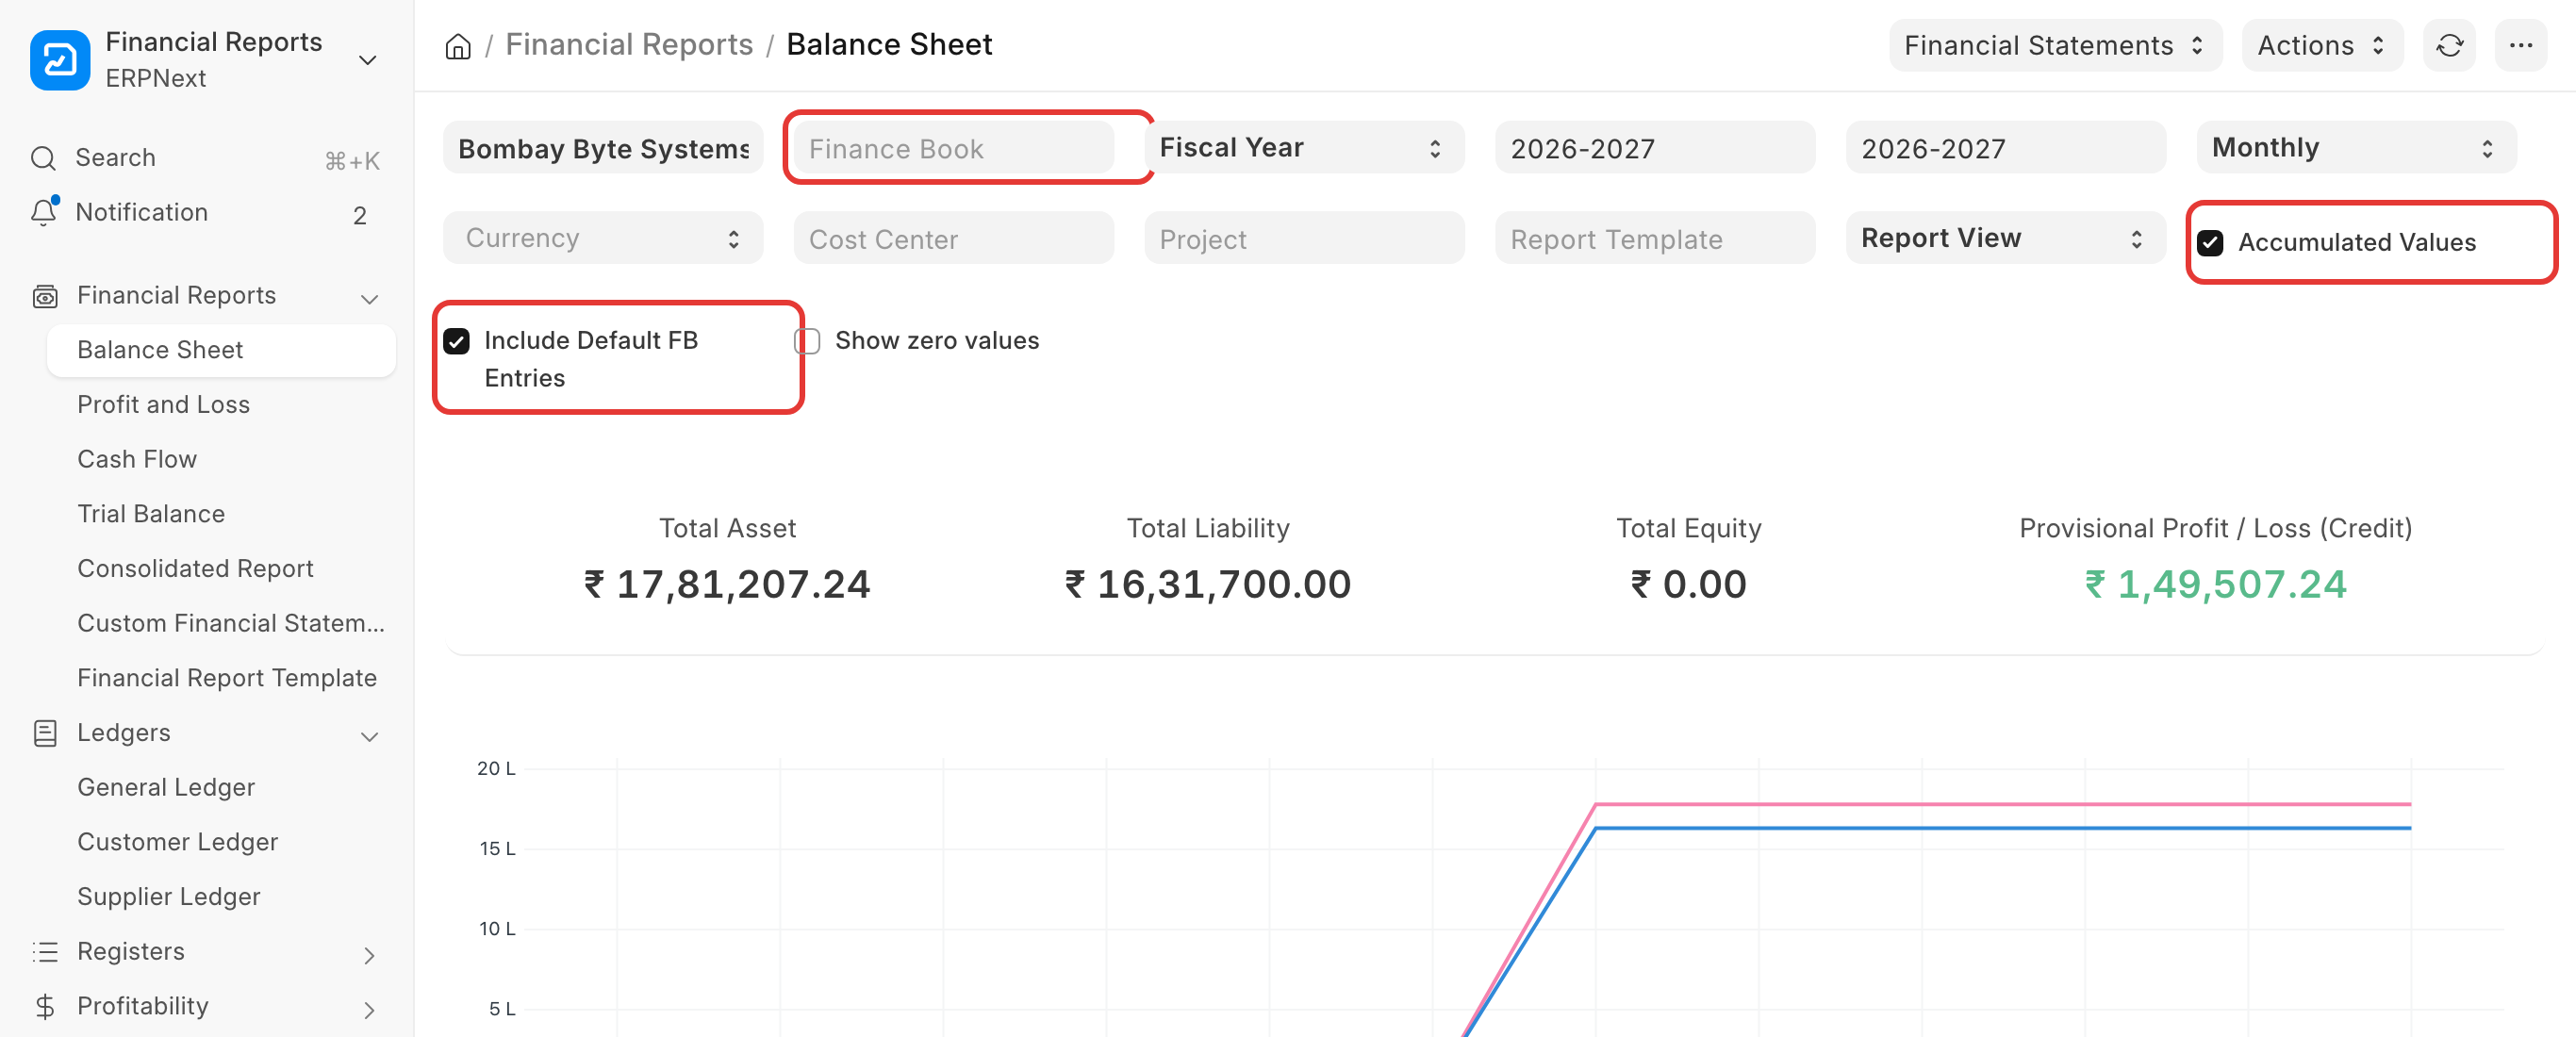
Task: Open the Fiscal Year filter dropdown
Action: [x=1304, y=148]
